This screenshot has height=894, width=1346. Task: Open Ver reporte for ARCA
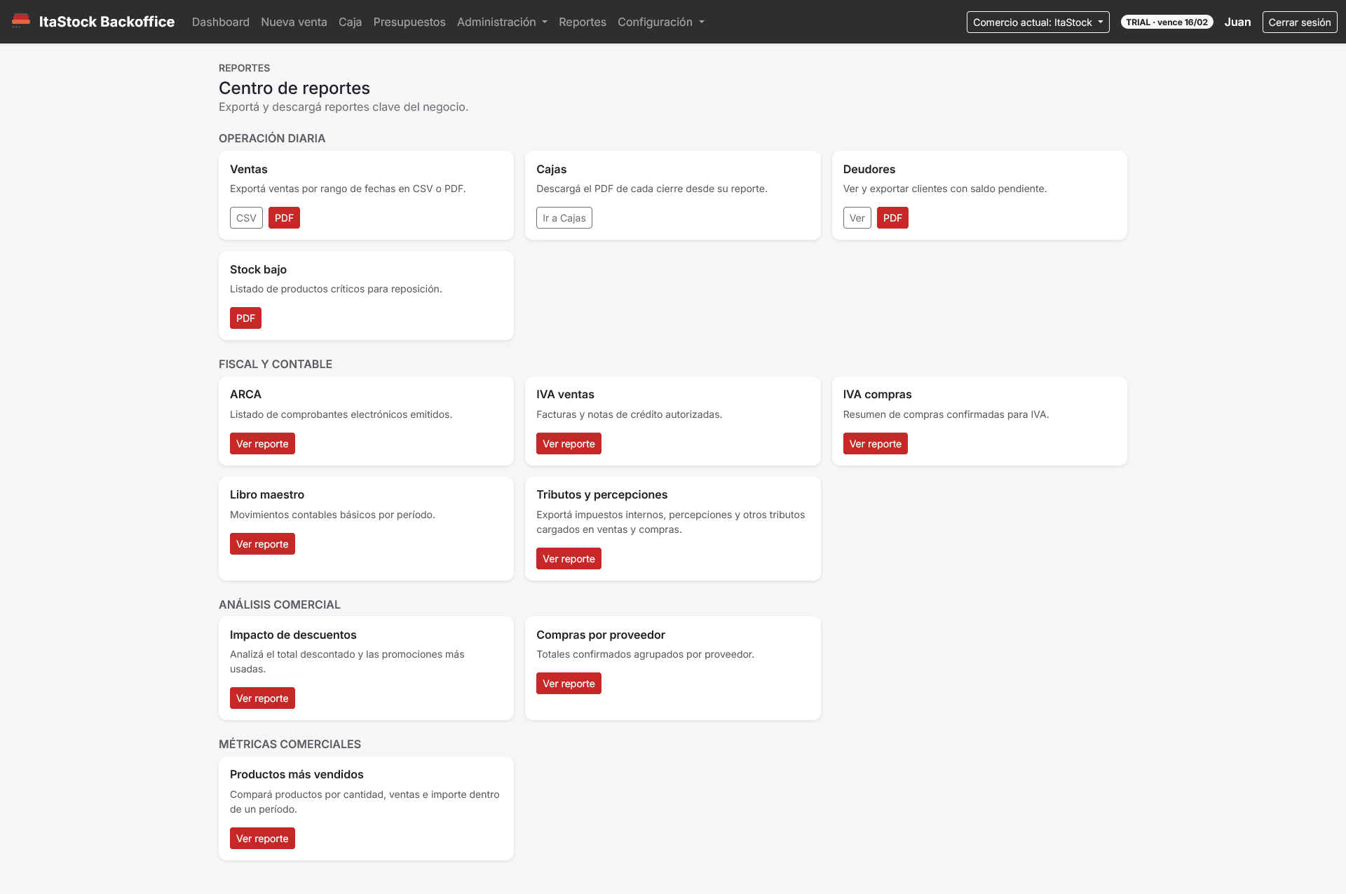pos(262,444)
